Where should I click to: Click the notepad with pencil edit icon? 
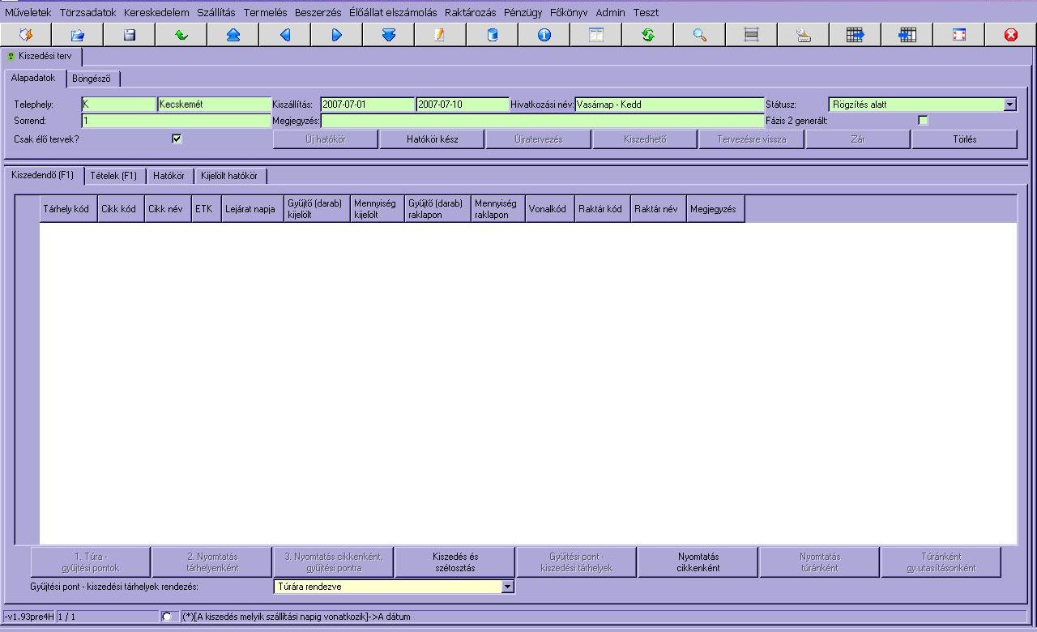coord(440,35)
